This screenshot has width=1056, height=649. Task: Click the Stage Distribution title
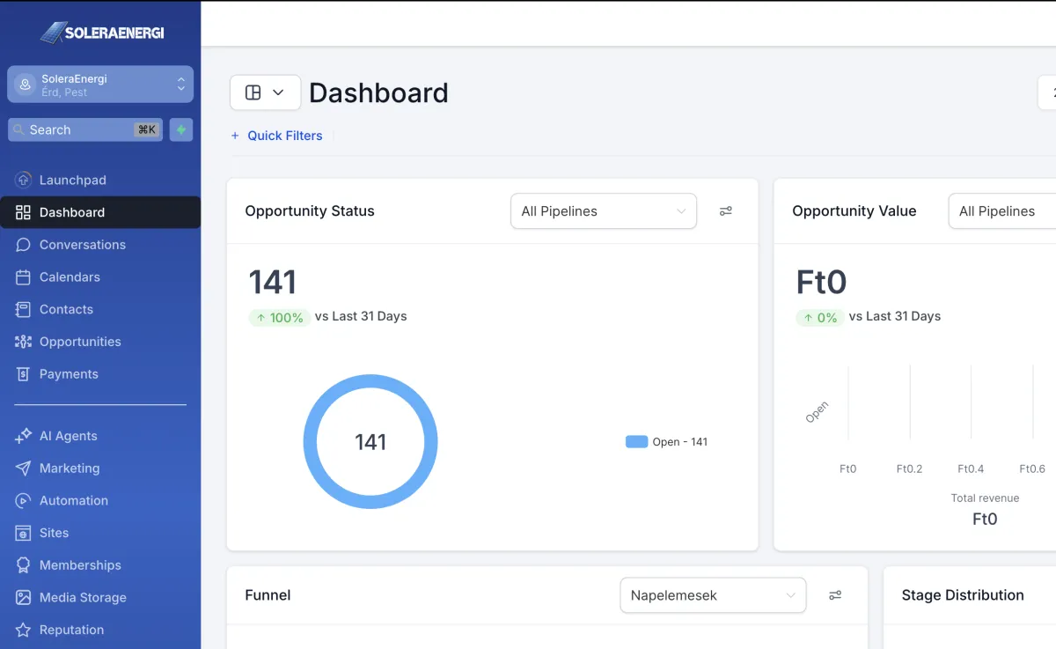[x=963, y=595]
